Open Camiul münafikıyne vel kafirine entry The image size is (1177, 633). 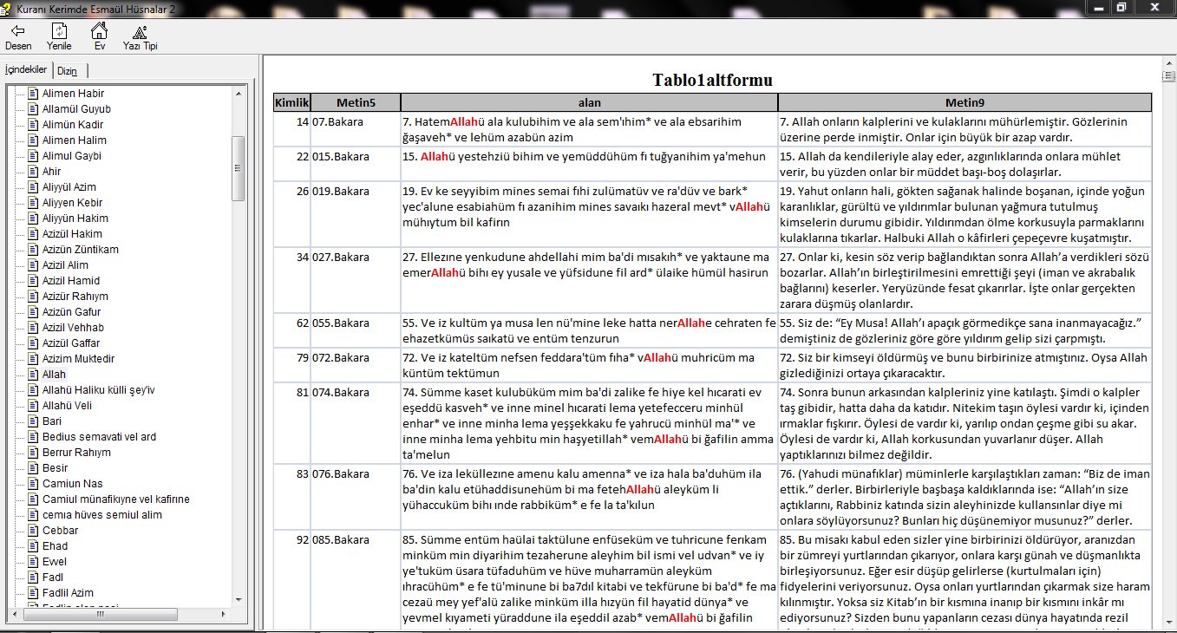[x=115, y=499]
